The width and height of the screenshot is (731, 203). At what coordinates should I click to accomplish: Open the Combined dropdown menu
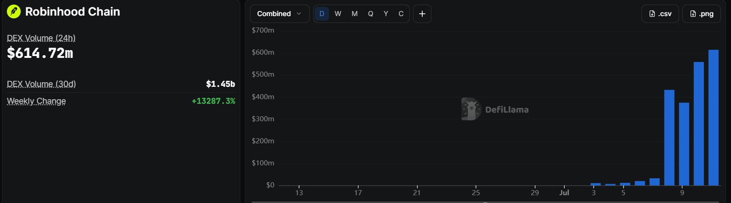279,14
